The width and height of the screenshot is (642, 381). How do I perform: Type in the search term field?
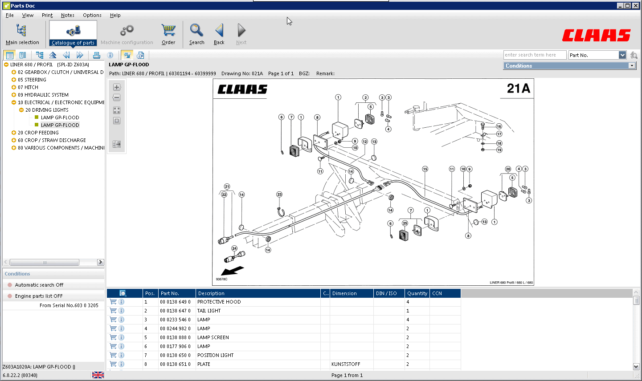[535, 55]
